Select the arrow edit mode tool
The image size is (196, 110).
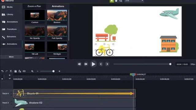(x=112, y=1)
